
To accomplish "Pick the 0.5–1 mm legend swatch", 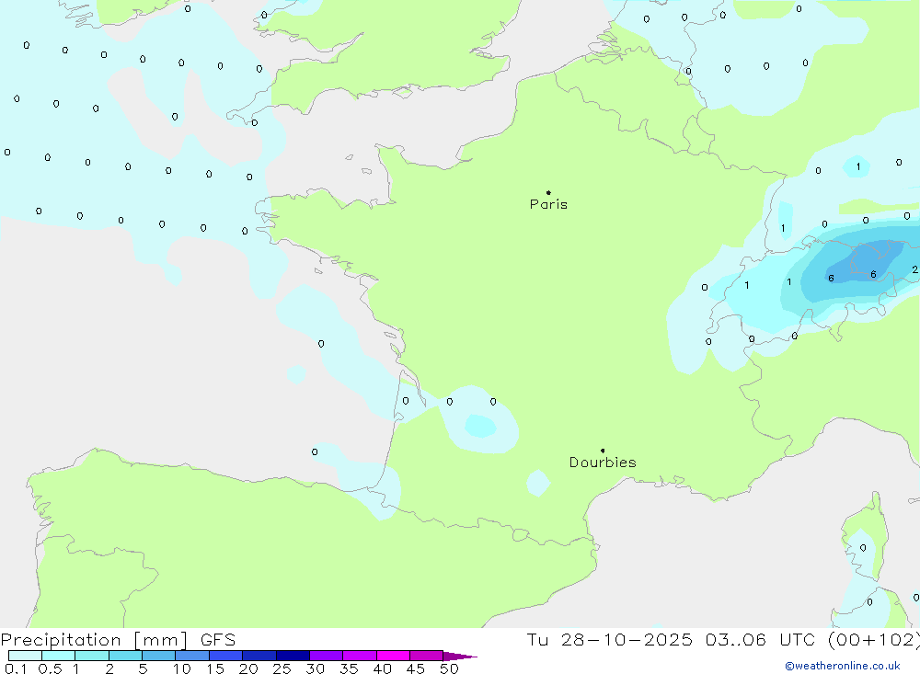I will (59, 656).
